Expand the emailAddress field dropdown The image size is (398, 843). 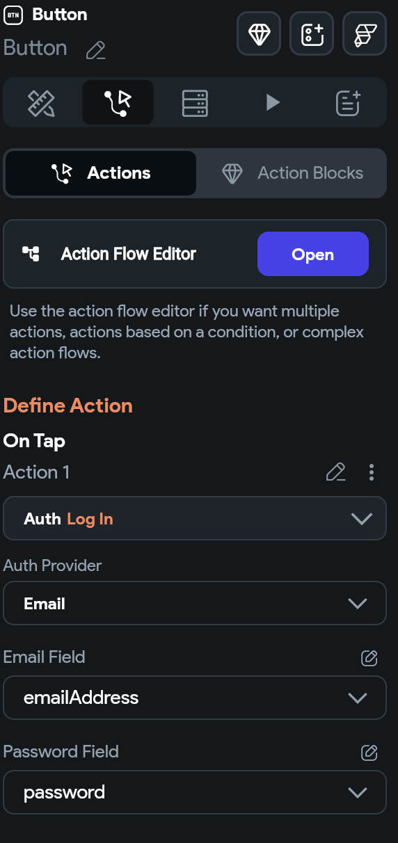195,698
